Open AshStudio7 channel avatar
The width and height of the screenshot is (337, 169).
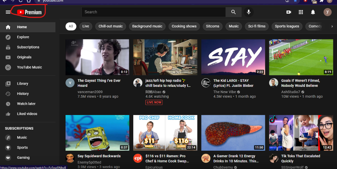point(274,83)
